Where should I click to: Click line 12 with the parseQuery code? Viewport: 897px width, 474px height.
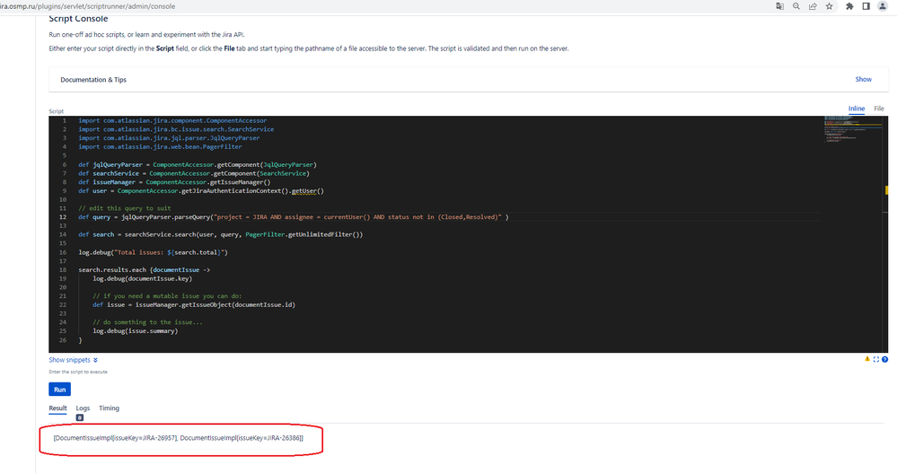[293, 217]
